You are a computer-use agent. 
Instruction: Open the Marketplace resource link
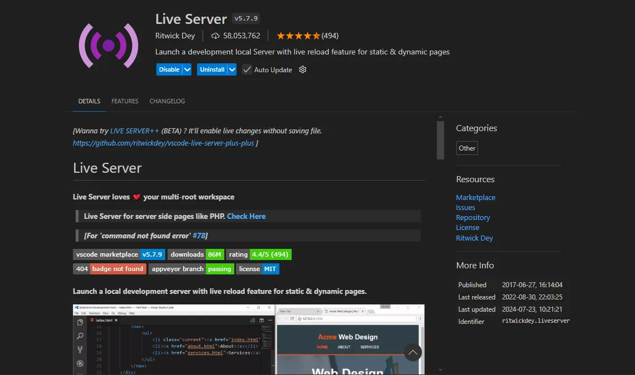pos(475,197)
